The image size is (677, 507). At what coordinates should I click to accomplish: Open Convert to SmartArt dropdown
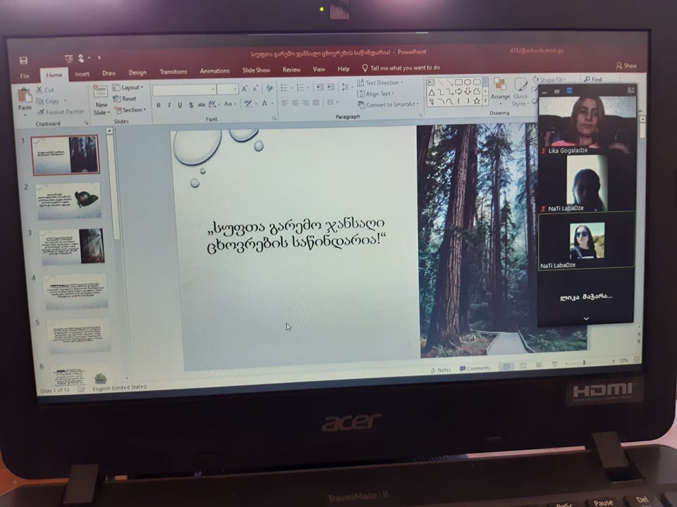[388, 104]
